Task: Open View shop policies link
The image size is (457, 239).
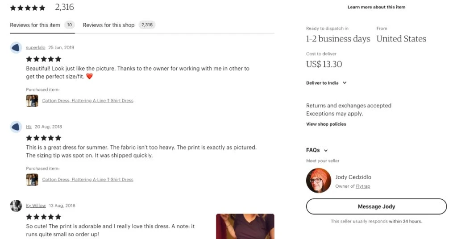Action: click(326, 124)
